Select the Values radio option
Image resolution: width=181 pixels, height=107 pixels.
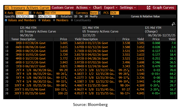pos(45,20)
